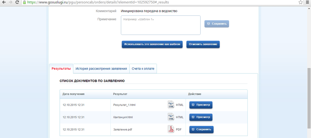Open the Счета к оплате tab
Screen dimensions: 311x138
tap(143, 68)
